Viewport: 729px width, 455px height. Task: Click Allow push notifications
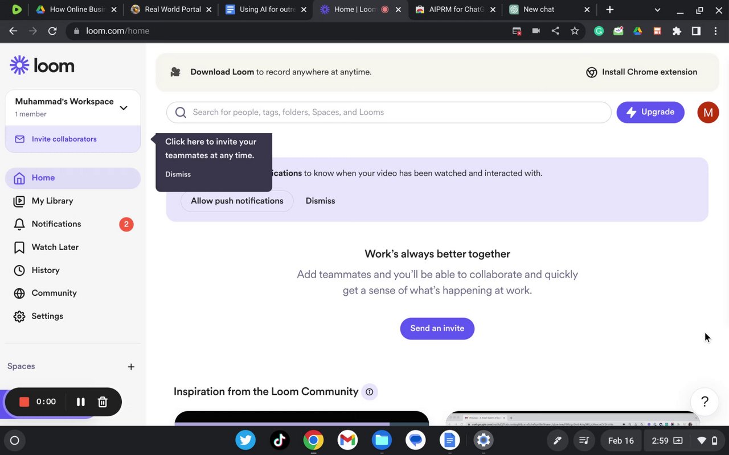point(237,201)
